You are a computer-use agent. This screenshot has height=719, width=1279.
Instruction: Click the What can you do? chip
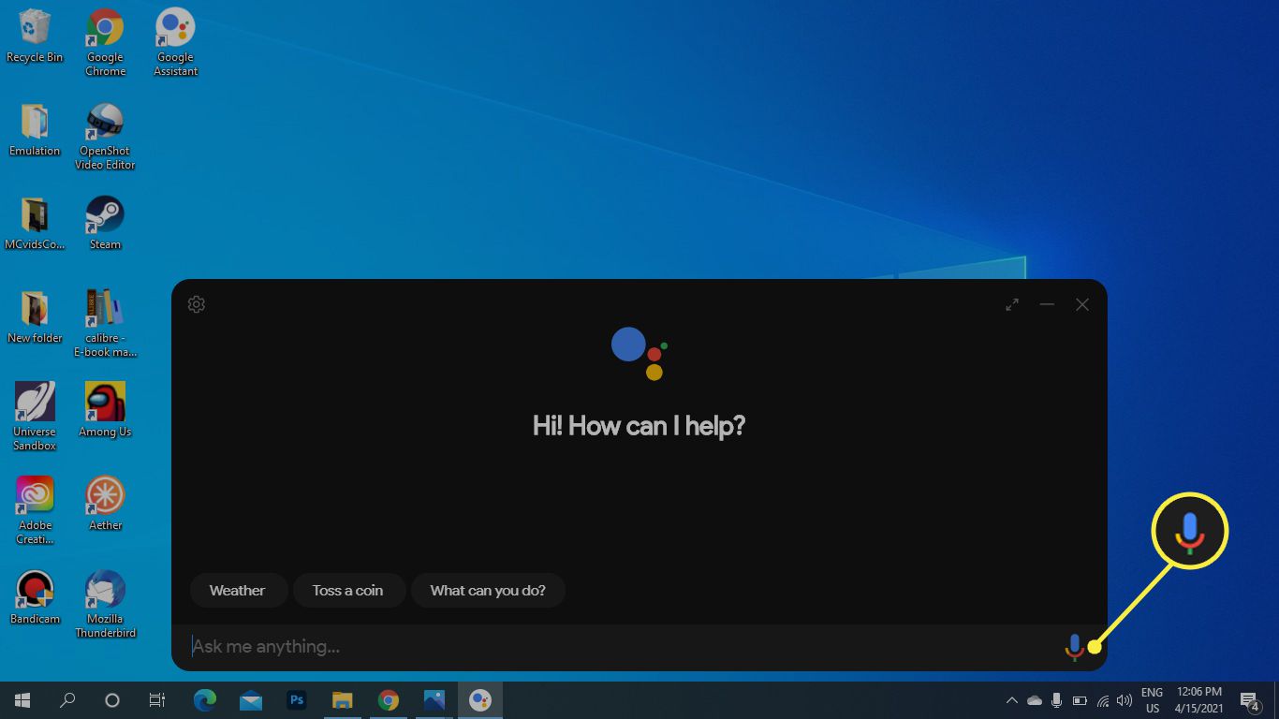click(488, 591)
